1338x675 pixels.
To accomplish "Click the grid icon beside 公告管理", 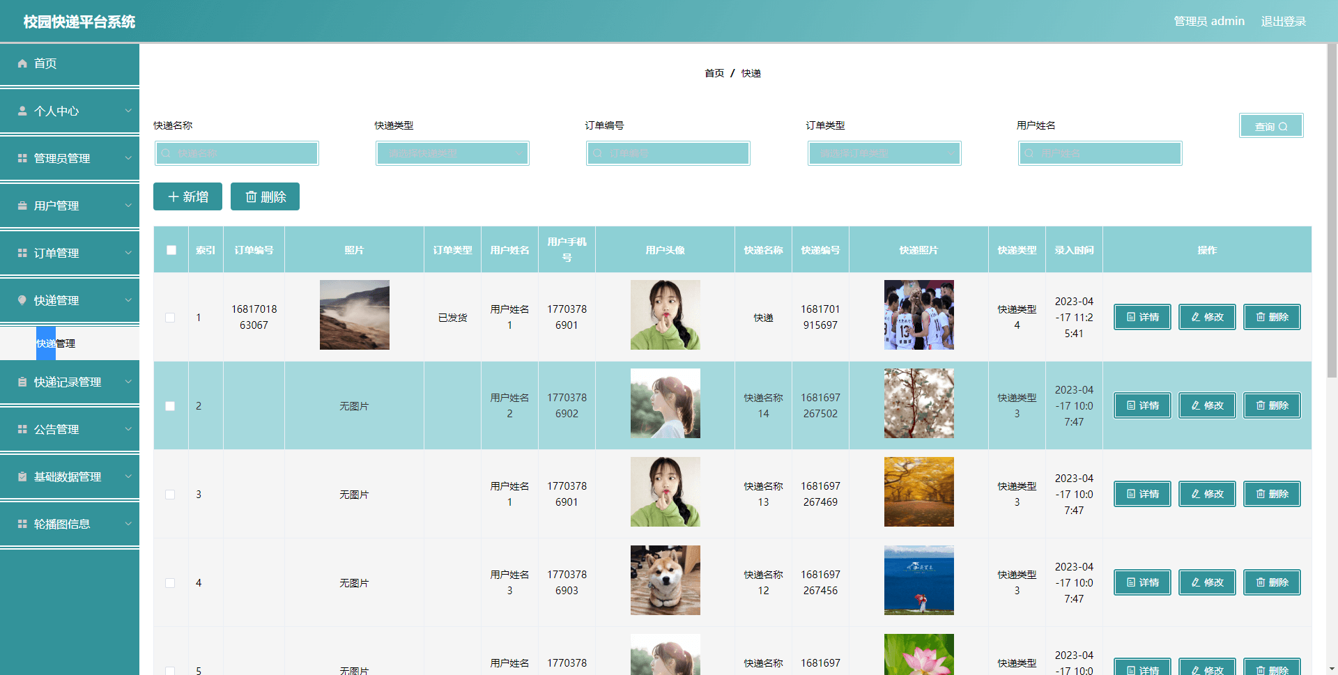I will 22,429.
